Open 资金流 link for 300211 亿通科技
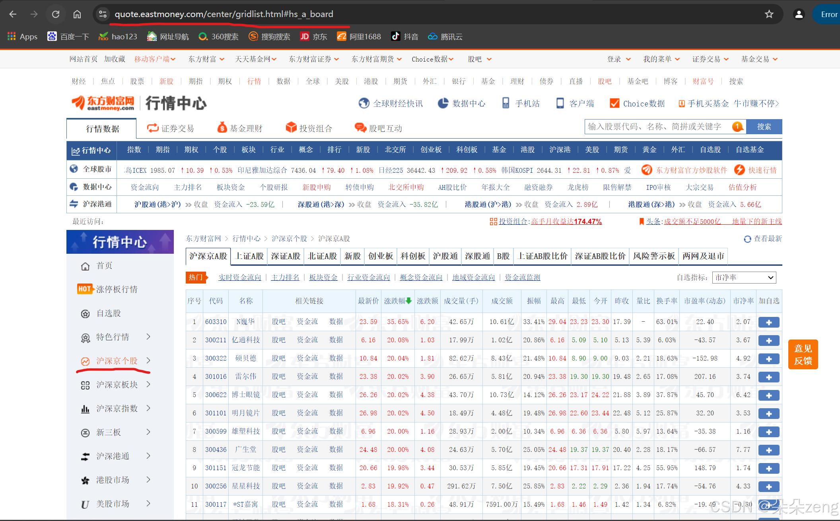This screenshot has width=840, height=521. 307,340
